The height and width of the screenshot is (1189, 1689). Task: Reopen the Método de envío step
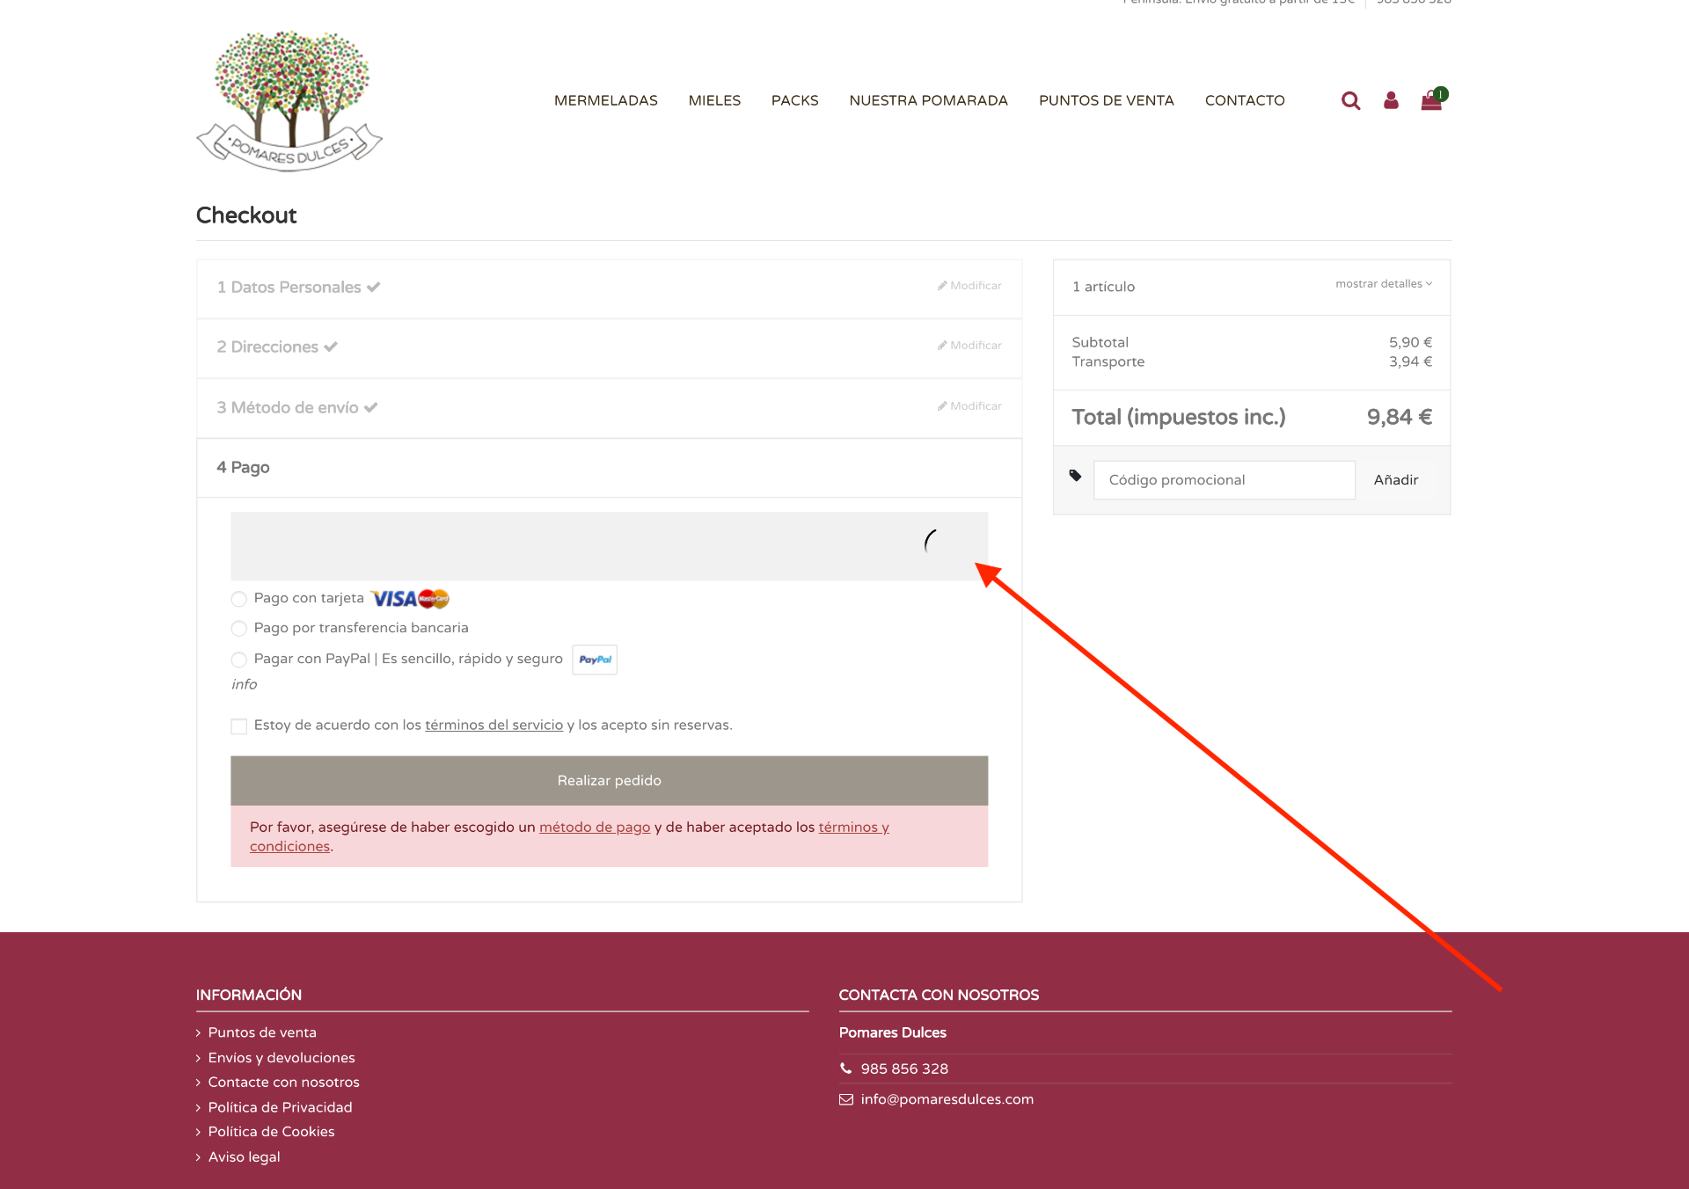click(969, 406)
